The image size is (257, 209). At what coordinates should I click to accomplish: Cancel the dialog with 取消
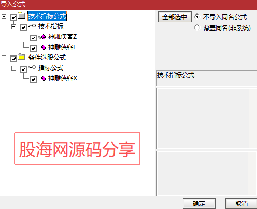tap(241, 204)
